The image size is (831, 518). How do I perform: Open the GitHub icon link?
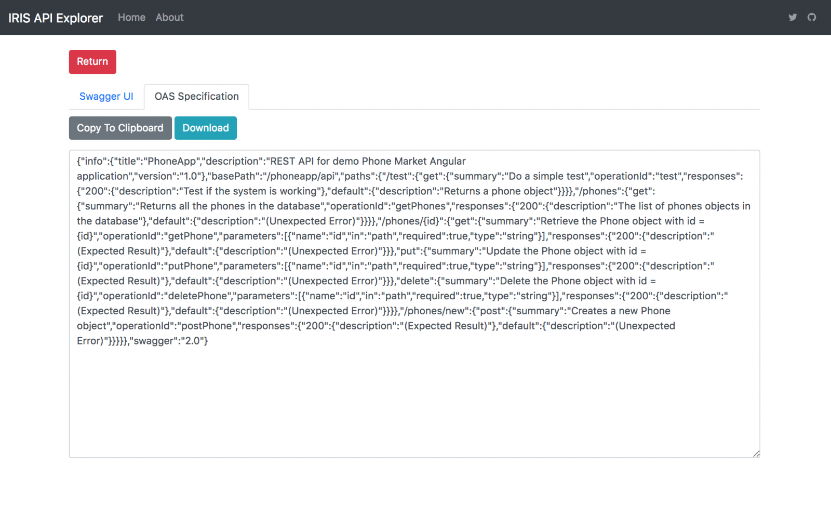pyautogui.click(x=811, y=17)
